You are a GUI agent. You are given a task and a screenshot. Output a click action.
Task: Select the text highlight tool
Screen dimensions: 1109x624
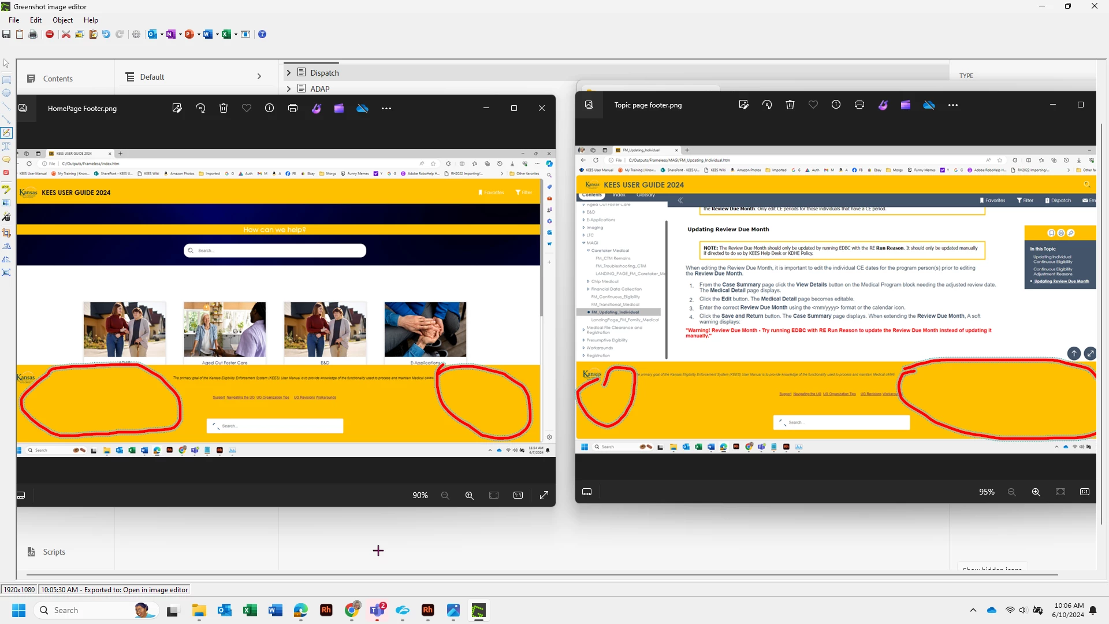click(x=6, y=189)
